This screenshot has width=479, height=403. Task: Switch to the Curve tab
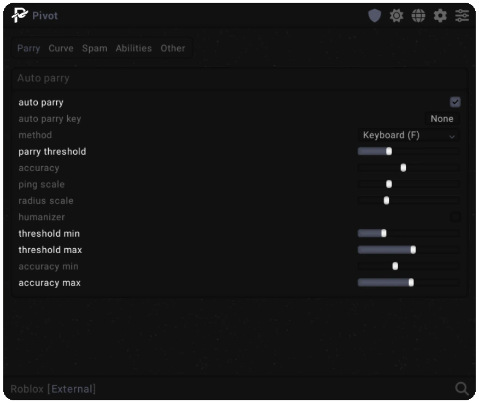pyautogui.click(x=61, y=48)
